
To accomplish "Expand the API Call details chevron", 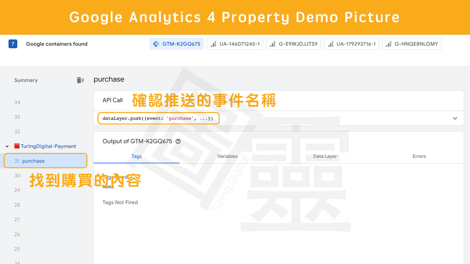I will pos(455,118).
